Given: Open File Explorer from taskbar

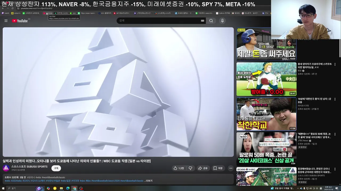Looking at the screenshot, I should pyautogui.click(x=61, y=188).
